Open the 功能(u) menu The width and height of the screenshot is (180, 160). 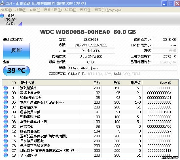click(x=35, y=10)
